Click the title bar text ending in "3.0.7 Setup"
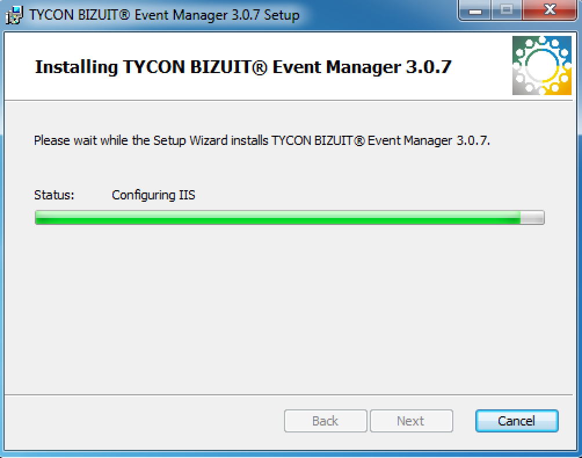Screen dimensions: 582x458 [x=164, y=16]
